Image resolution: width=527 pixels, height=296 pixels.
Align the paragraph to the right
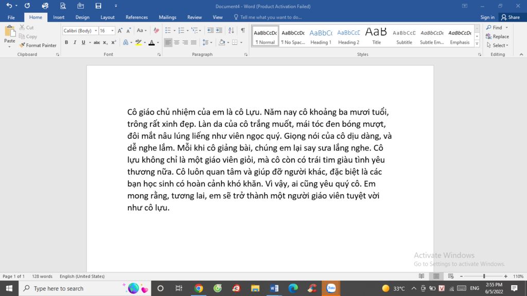pyautogui.click(x=185, y=43)
